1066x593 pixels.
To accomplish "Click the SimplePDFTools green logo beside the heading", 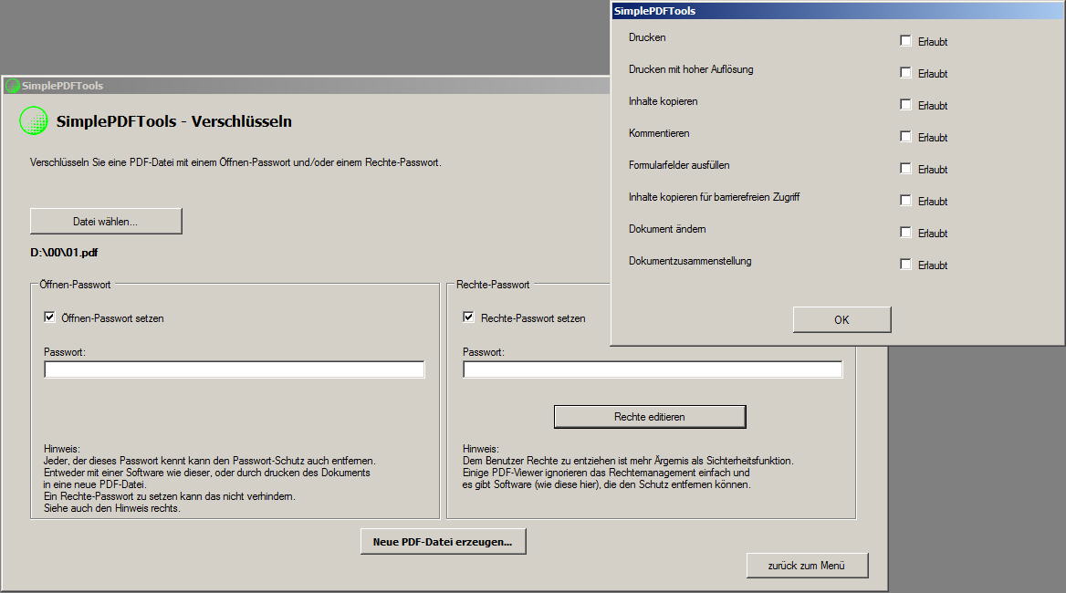I will pos(34,121).
